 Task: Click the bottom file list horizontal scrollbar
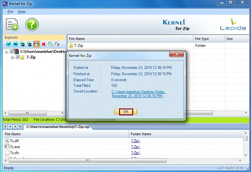tap(88, 160)
